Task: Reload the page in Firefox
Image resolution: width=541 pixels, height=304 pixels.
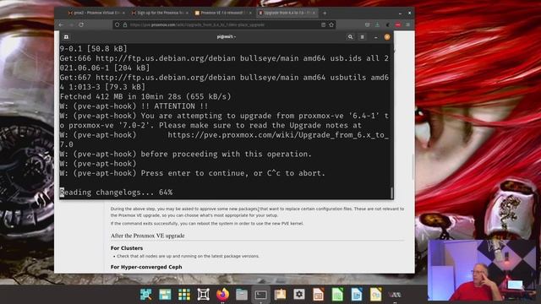Action: [x=81, y=24]
